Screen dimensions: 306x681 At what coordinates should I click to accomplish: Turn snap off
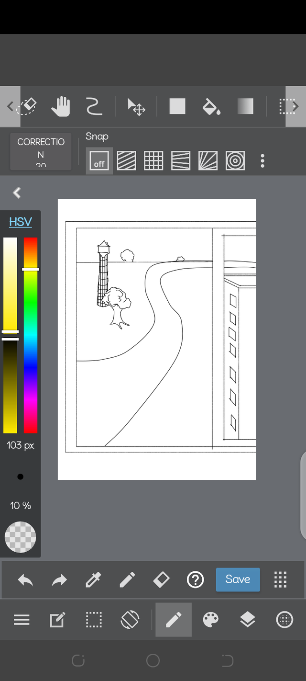(99, 161)
